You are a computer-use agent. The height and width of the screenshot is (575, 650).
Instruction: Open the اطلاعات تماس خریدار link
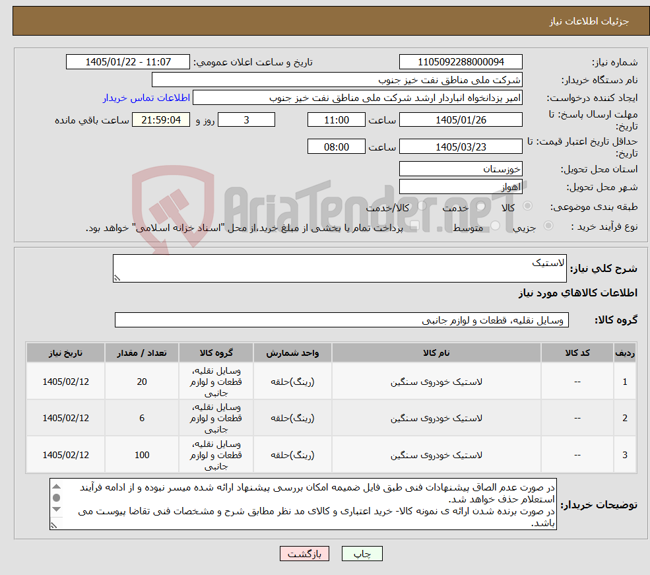pyautogui.click(x=146, y=98)
